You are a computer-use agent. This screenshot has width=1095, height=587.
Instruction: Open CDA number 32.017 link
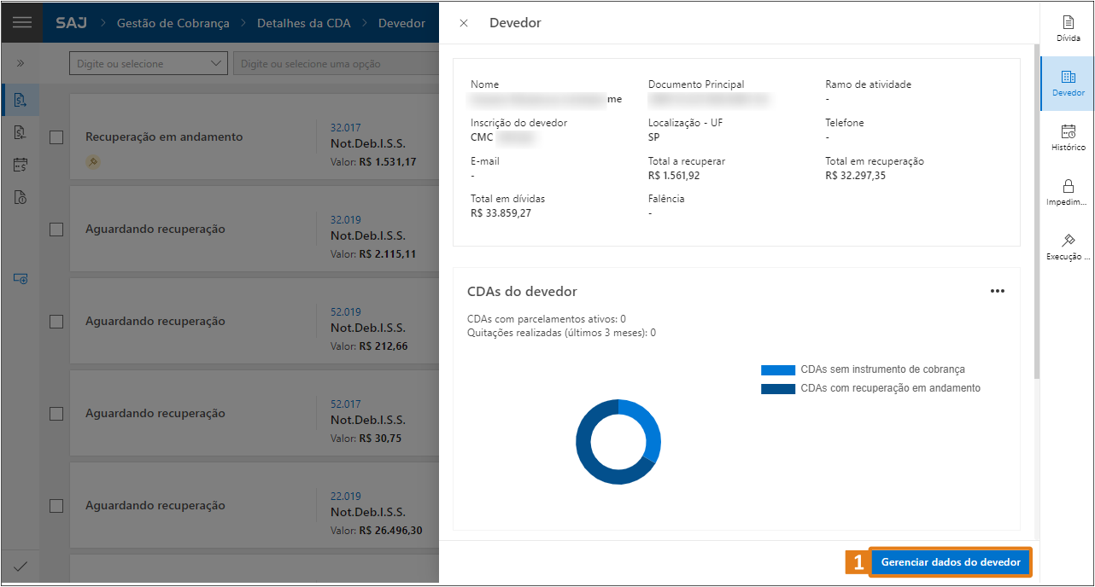(x=346, y=128)
